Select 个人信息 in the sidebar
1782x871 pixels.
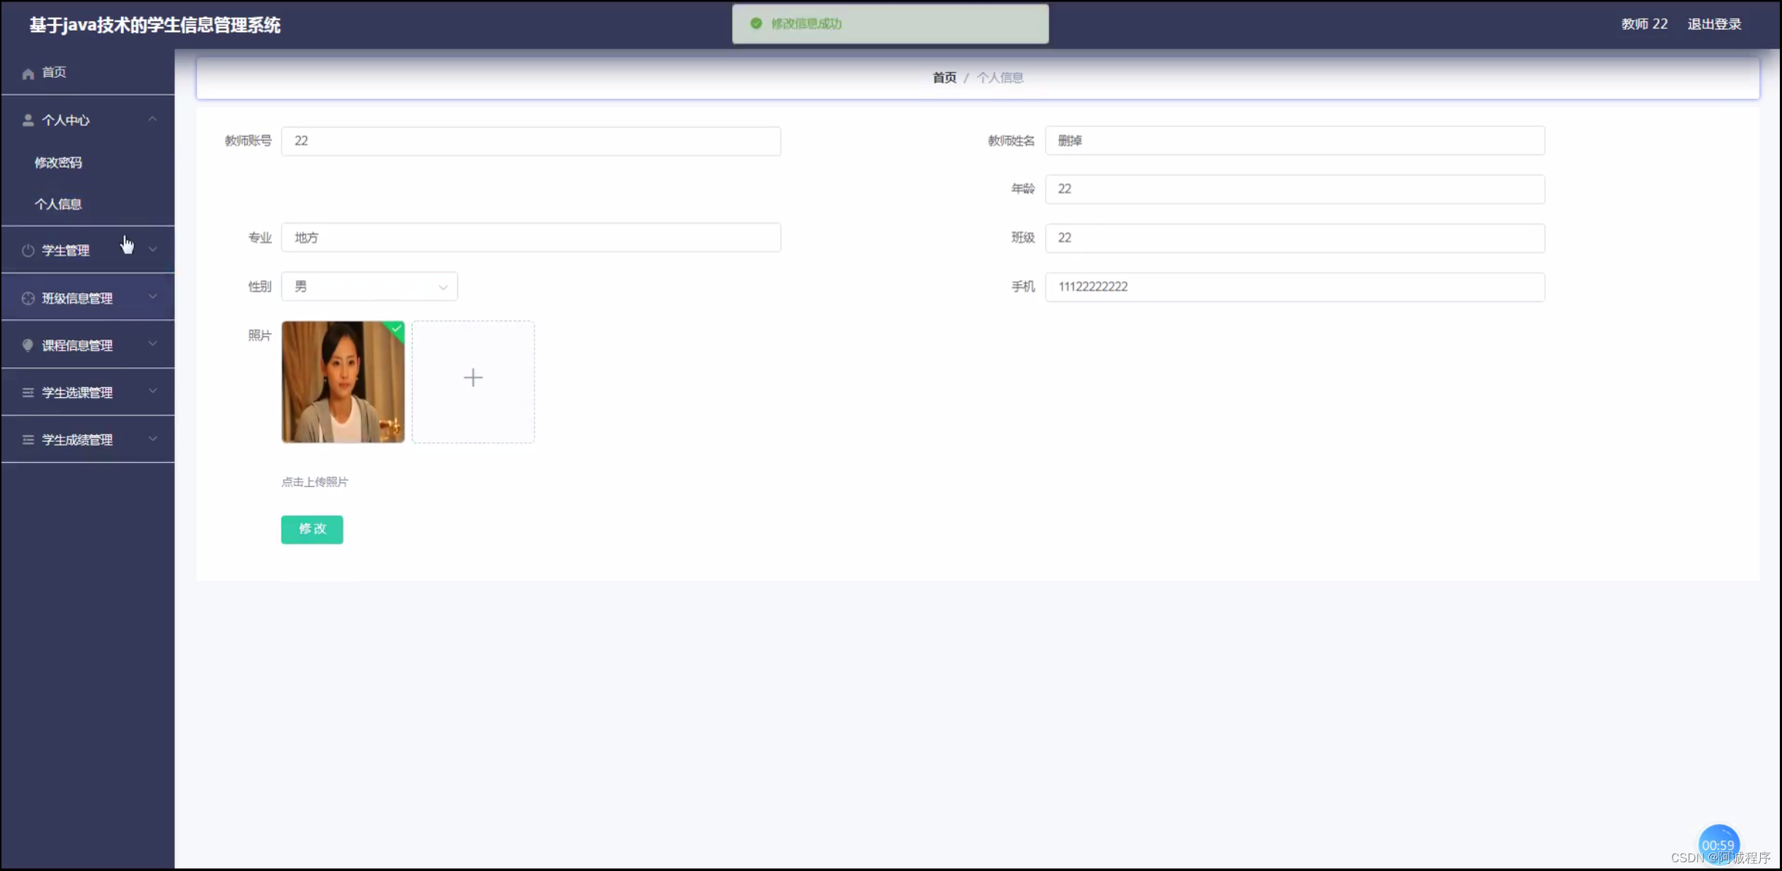point(59,203)
